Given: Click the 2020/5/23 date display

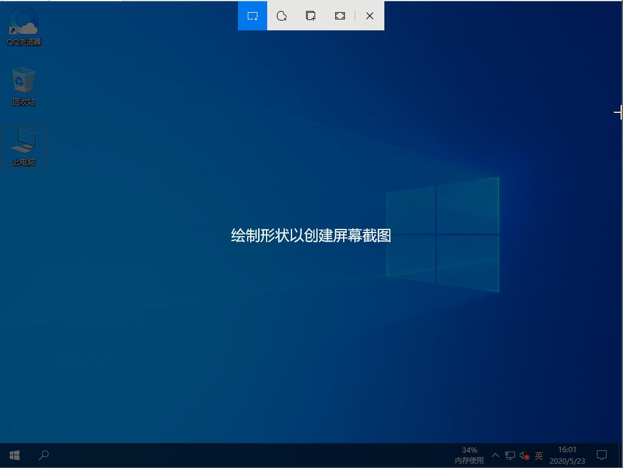Looking at the screenshot, I should 567,460.
